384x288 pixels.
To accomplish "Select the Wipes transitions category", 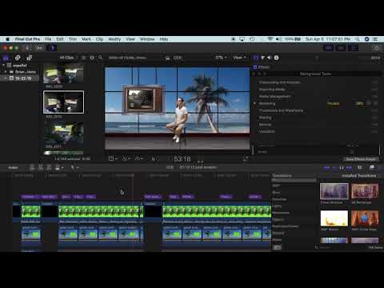I will click(277, 240).
